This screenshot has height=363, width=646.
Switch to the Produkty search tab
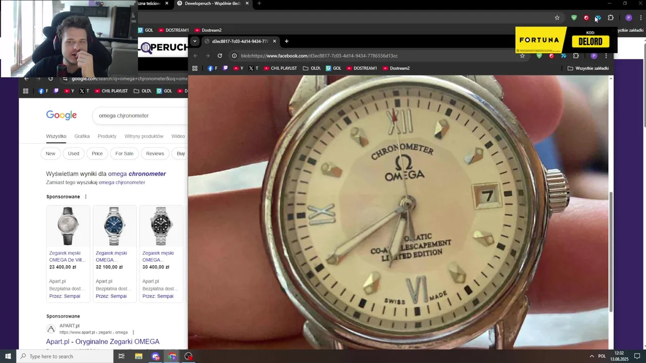(107, 136)
